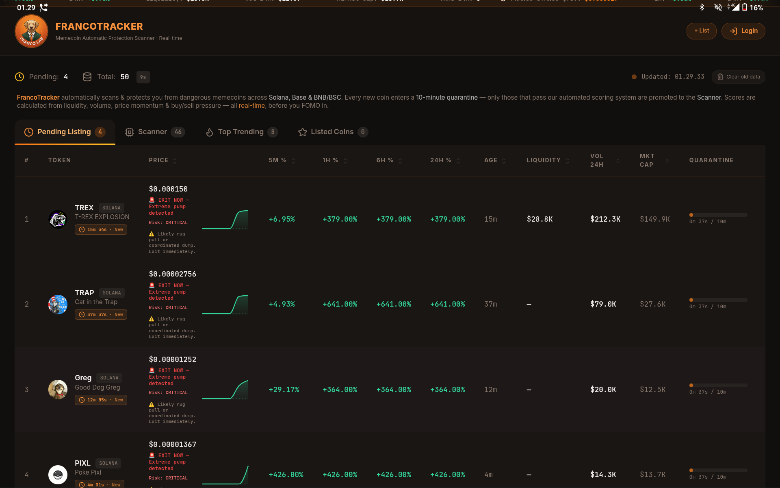This screenshot has width=780, height=488.
Task: Click the TREX quarantine progress bar
Action: tap(718, 215)
